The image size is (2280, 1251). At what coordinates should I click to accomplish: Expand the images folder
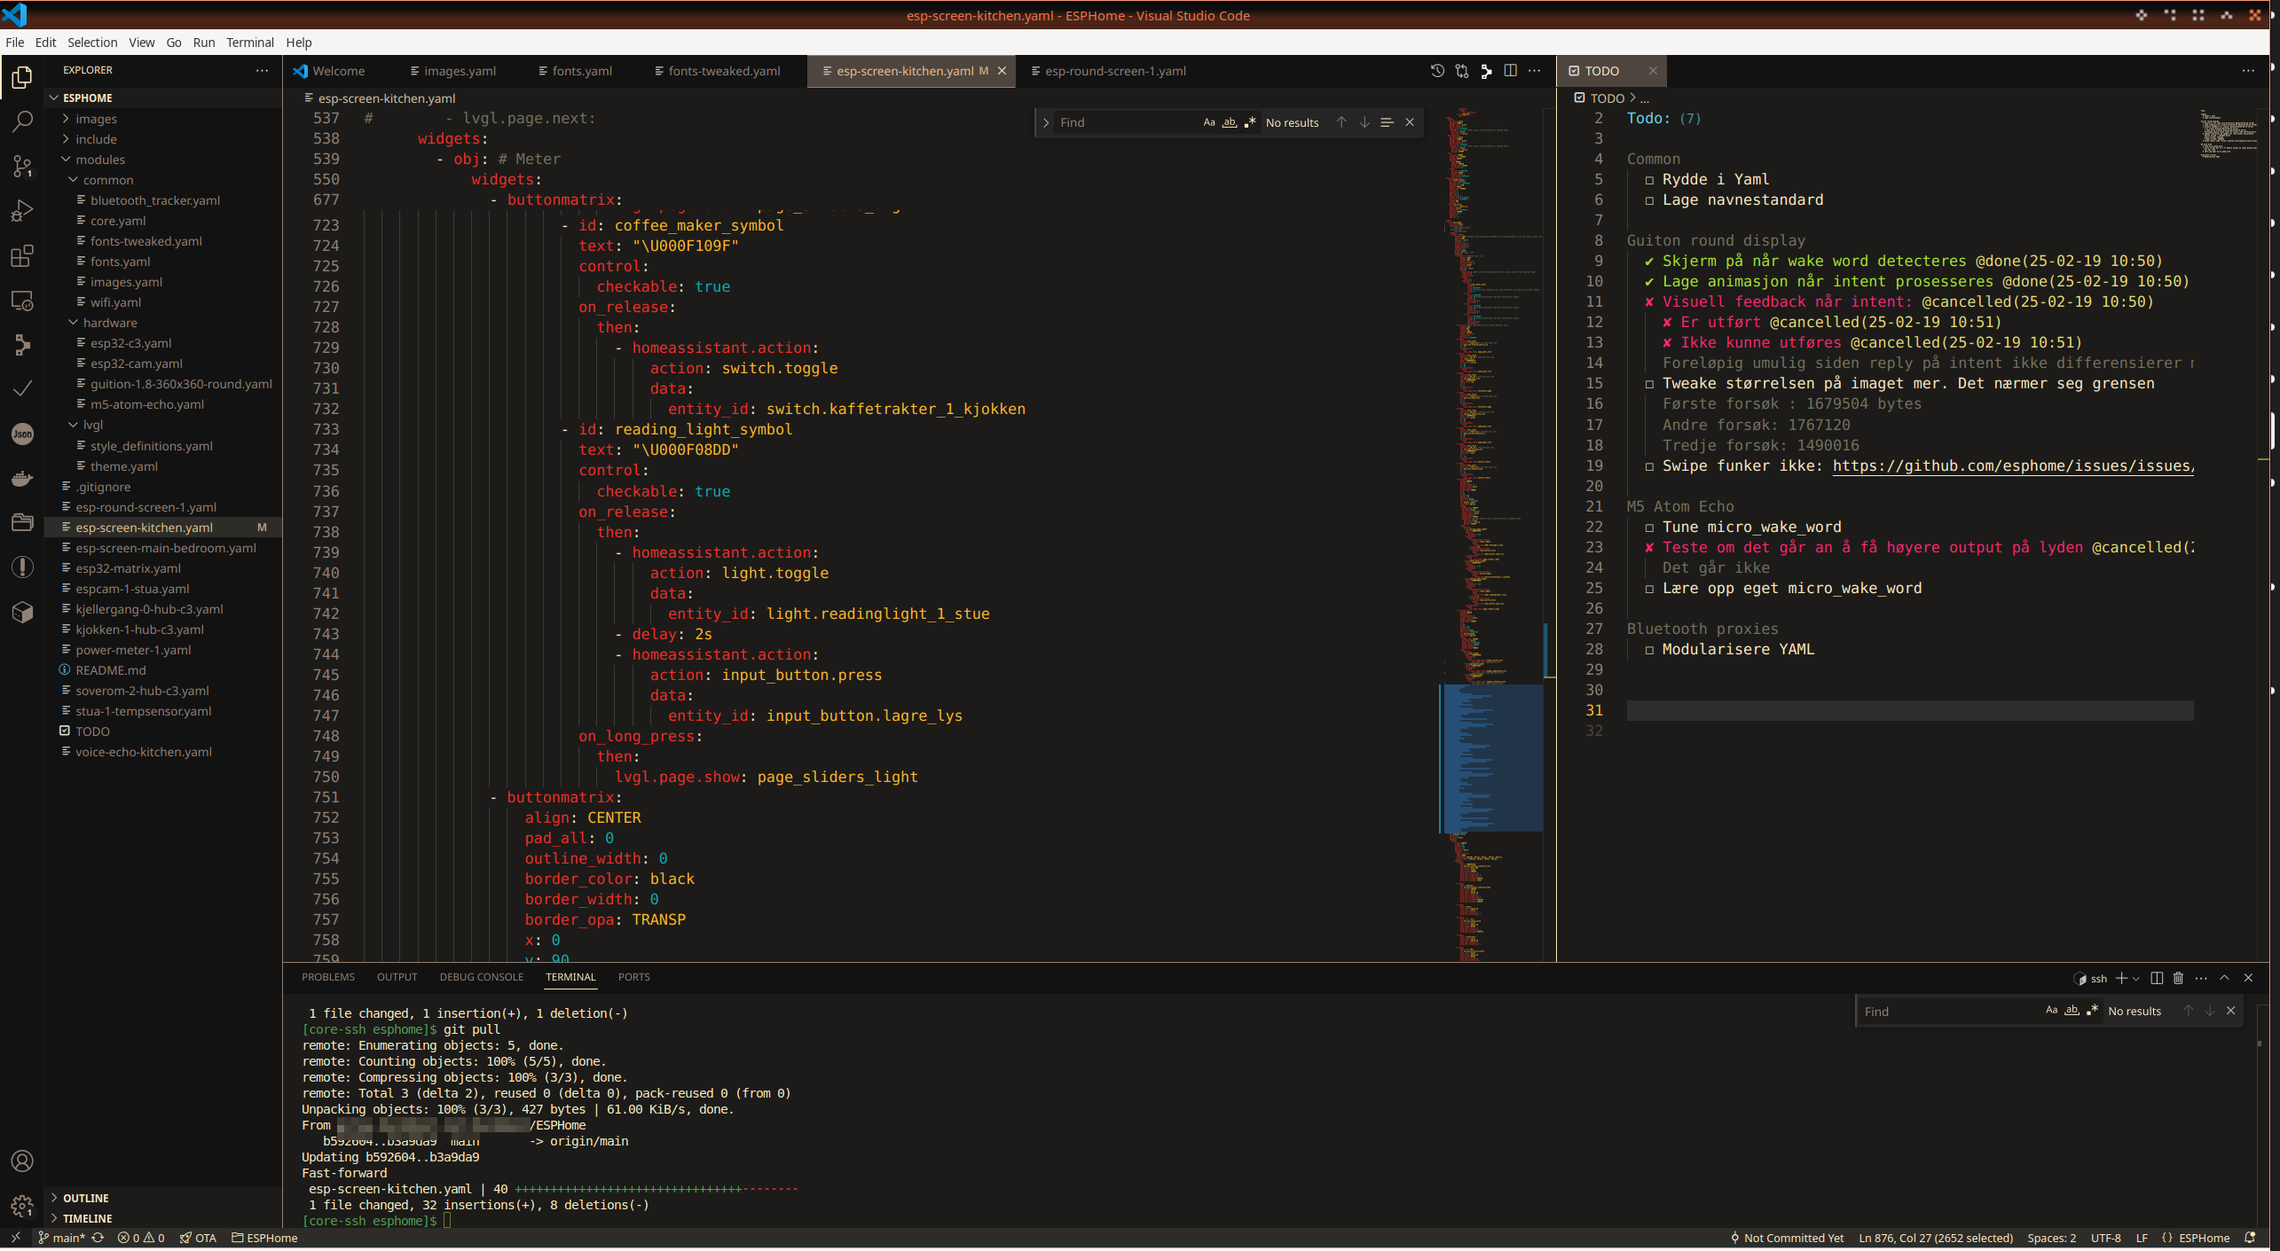(96, 119)
